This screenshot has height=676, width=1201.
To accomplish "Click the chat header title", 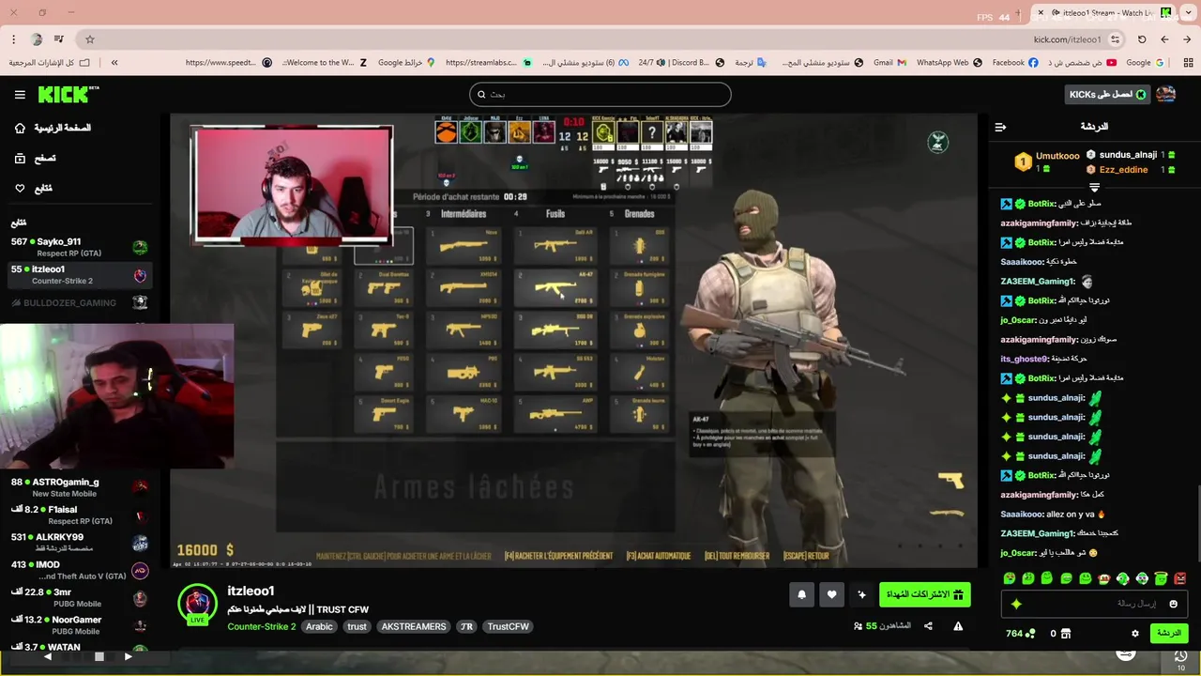I will click(x=1094, y=127).
